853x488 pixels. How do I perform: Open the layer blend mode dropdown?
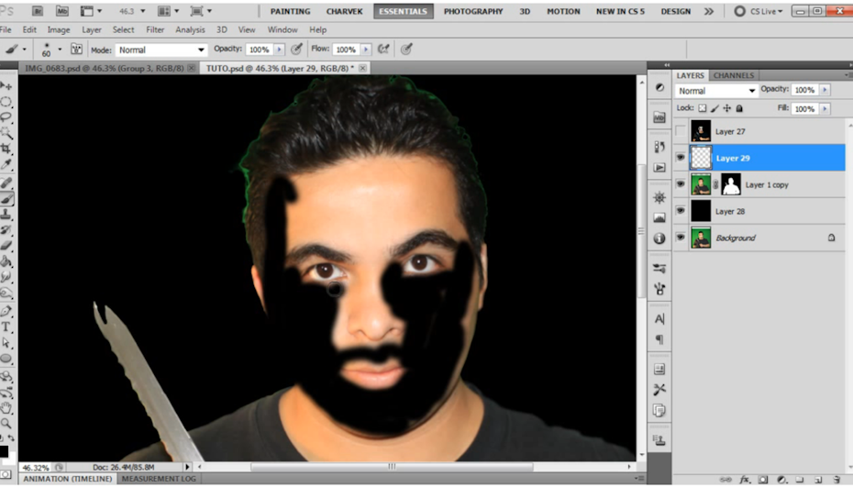716,91
